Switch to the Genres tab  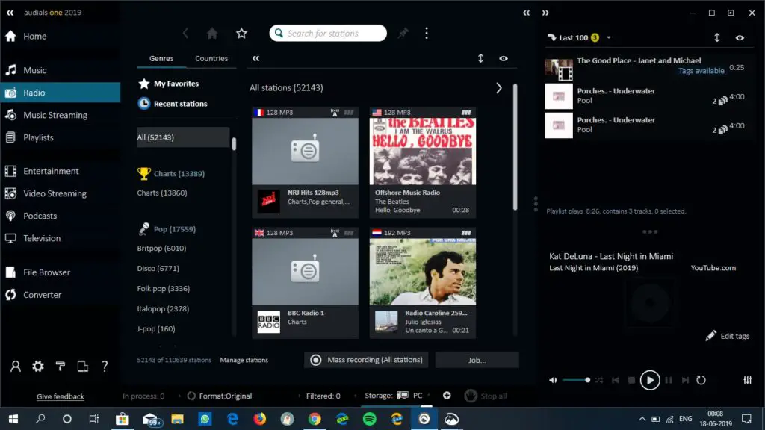(161, 58)
